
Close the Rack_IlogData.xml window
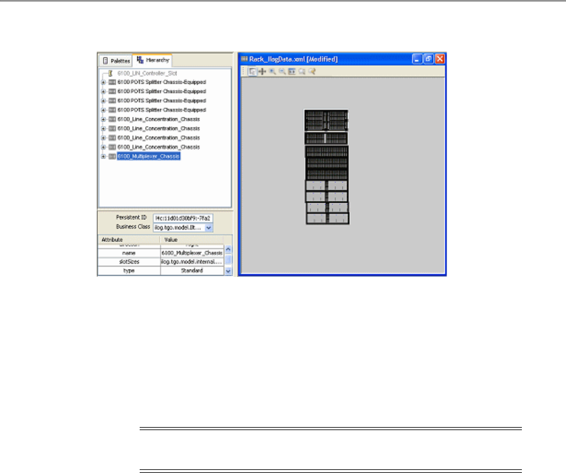point(440,59)
